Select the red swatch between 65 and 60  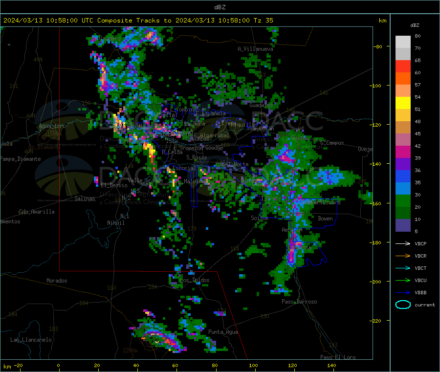(403, 66)
